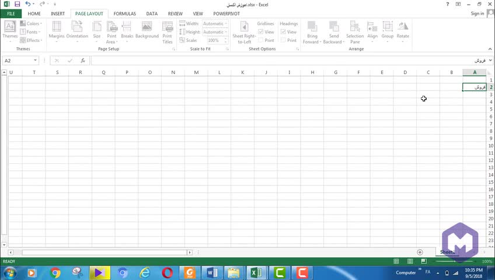The height and width of the screenshot is (280, 495).
Task: Undo the last action
Action: 28,4
